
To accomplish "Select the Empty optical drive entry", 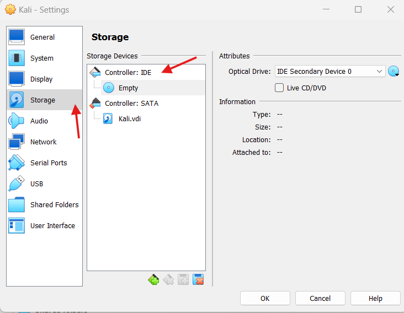I will 153,88.
